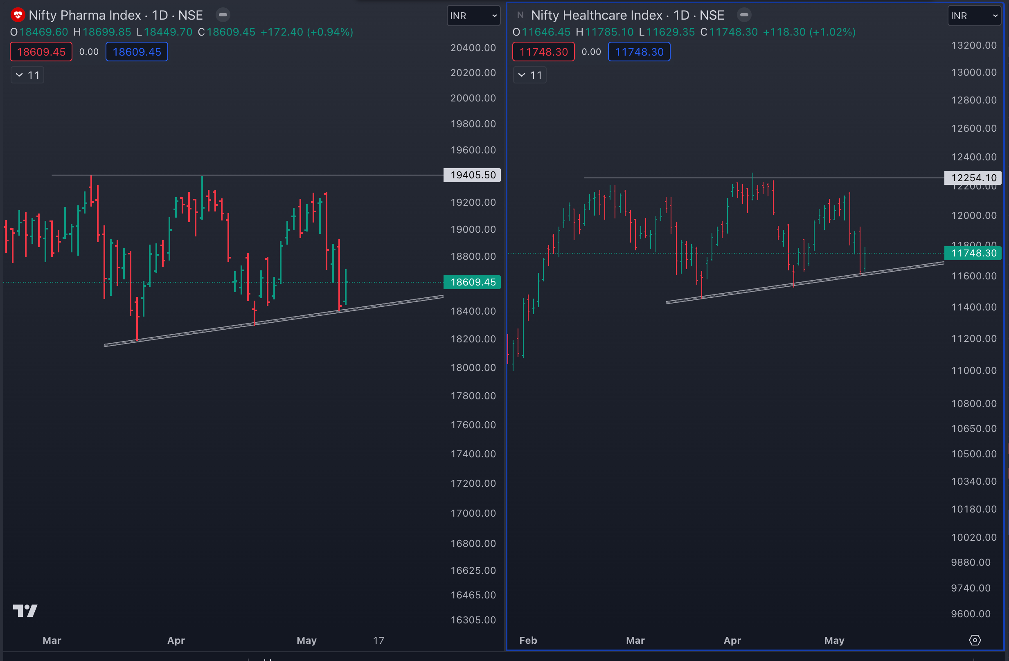1009x661 pixels.
Task: Click the 13200.00 price scale label
Action: (974, 45)
